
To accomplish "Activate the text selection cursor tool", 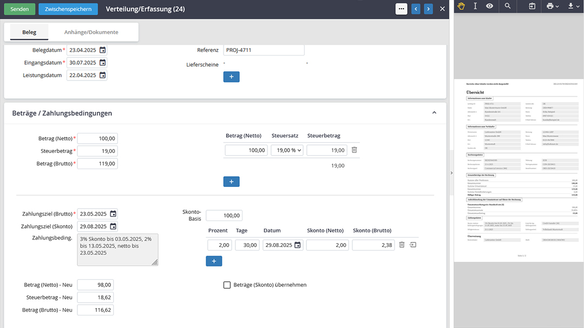I will (x=475, y=6).
